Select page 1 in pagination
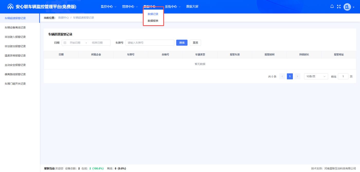The height and width of the screenshot is (172, 360). [x=290, y=76]
